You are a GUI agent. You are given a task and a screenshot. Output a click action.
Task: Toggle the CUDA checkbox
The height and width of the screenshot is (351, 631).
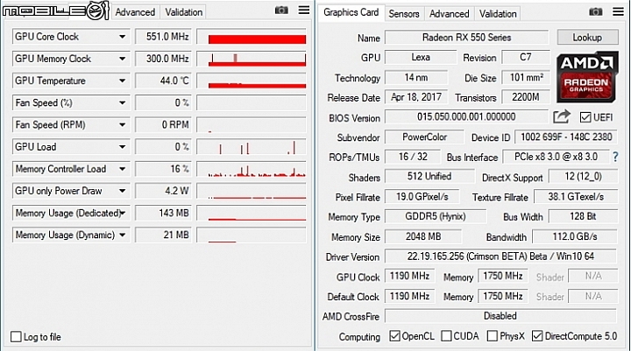click(x=446, y=336)
